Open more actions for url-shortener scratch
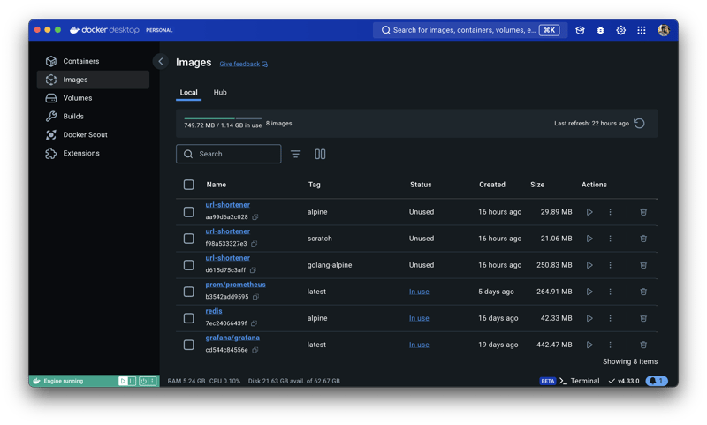707x425 pixels. point(610,239)
